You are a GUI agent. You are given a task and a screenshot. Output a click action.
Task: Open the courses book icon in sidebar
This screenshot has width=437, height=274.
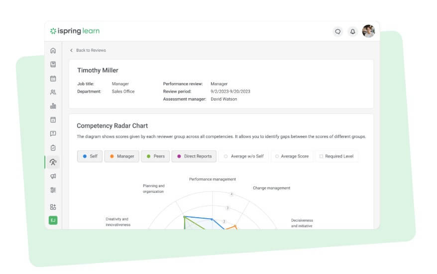53,64
